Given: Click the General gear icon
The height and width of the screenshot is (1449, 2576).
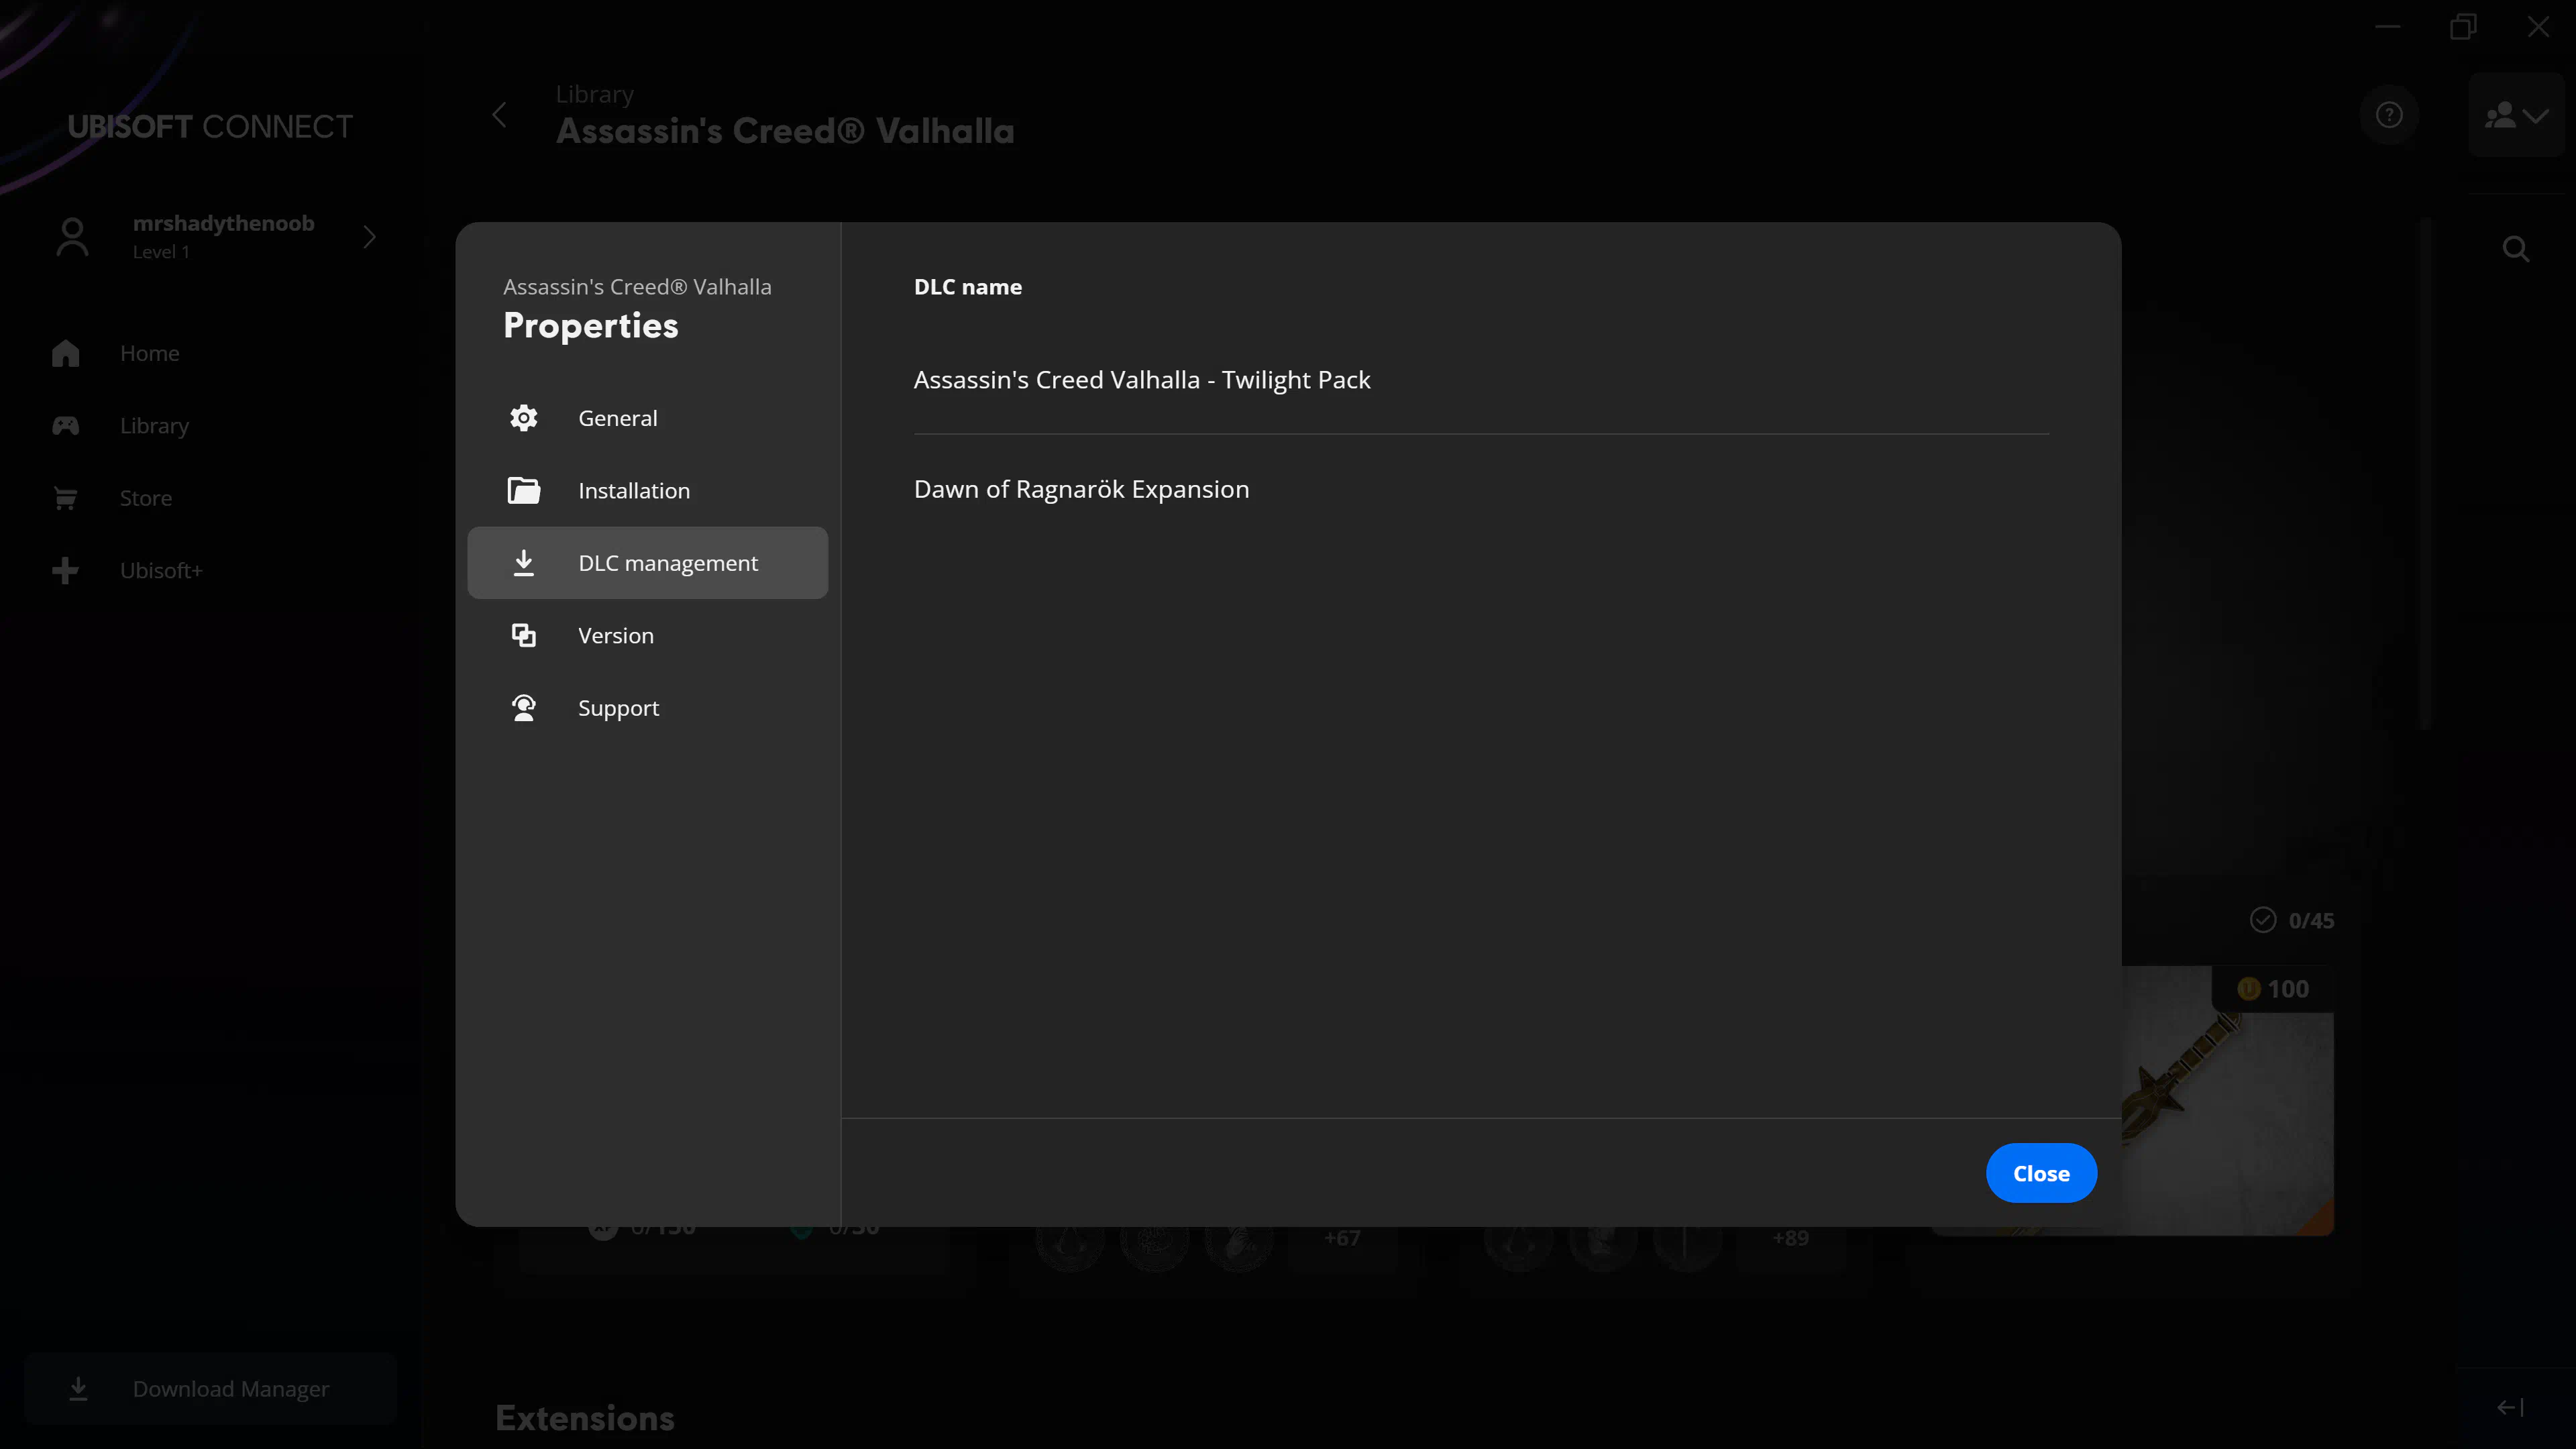Looking at the screenshot, I should pyautogui.click(x=523, y=418).
